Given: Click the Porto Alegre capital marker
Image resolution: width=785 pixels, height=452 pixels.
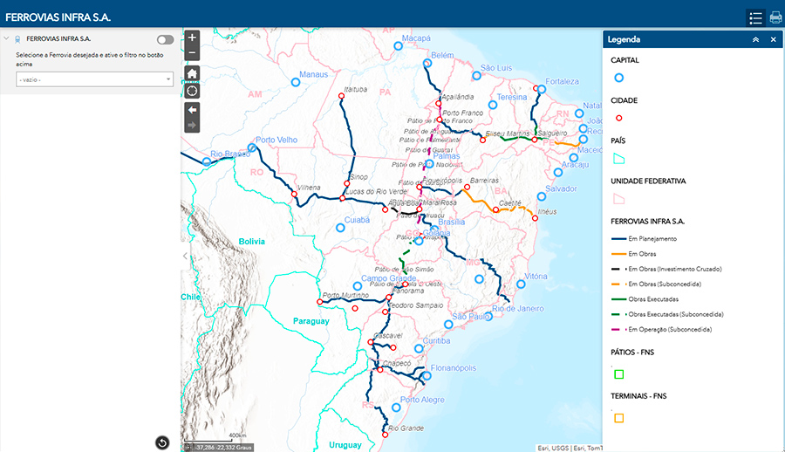Looking at the screenshot, I should pyautogui.click(x=396, y=407).
